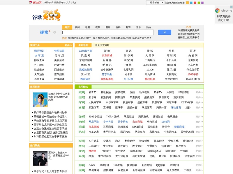Open the 京东商城 link in 名站导航

coord(107,55)
